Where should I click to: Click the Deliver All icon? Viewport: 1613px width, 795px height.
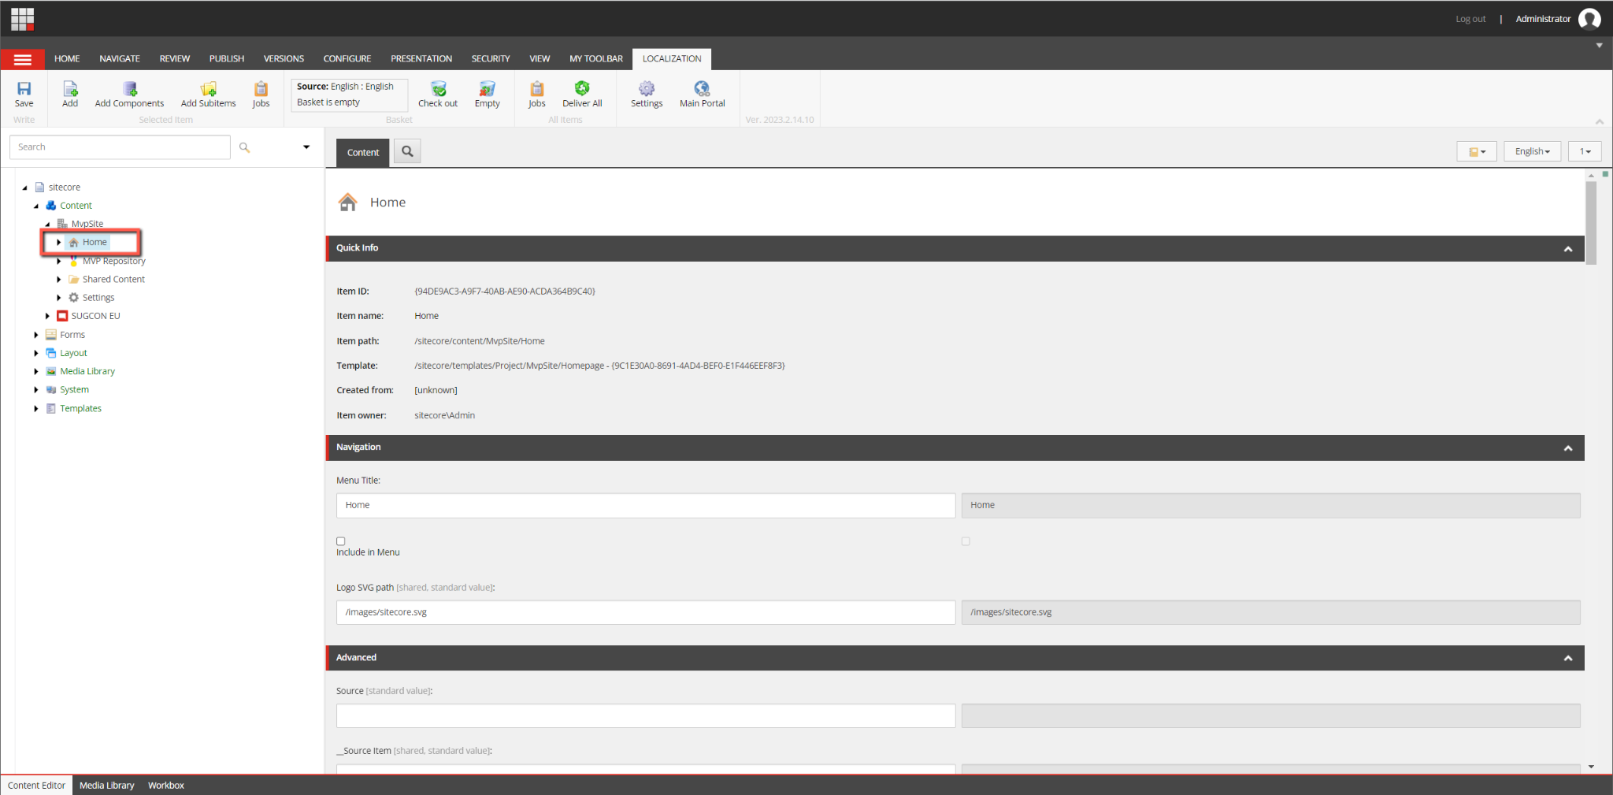coord(582,95)
